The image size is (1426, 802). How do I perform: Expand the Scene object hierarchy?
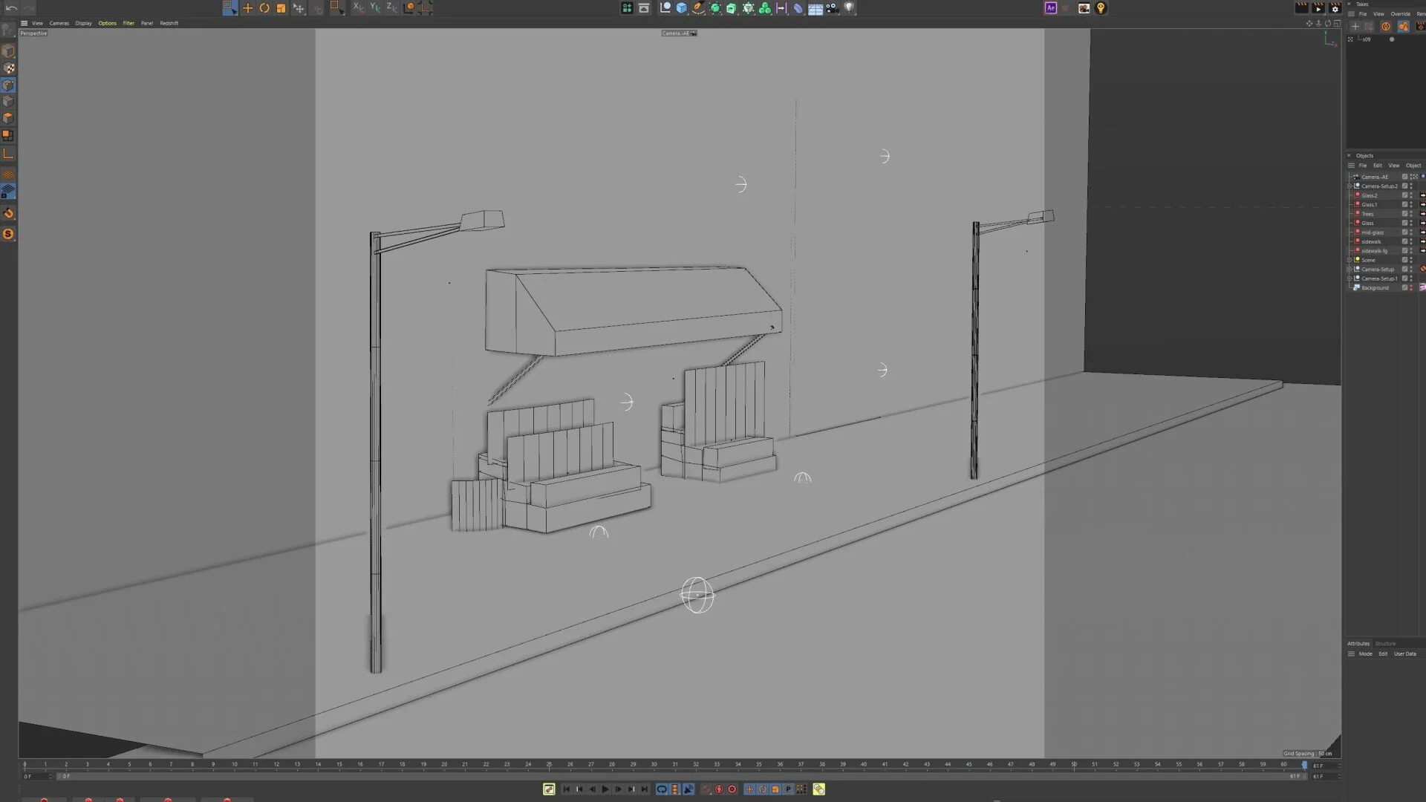(x=1350, y=260)
